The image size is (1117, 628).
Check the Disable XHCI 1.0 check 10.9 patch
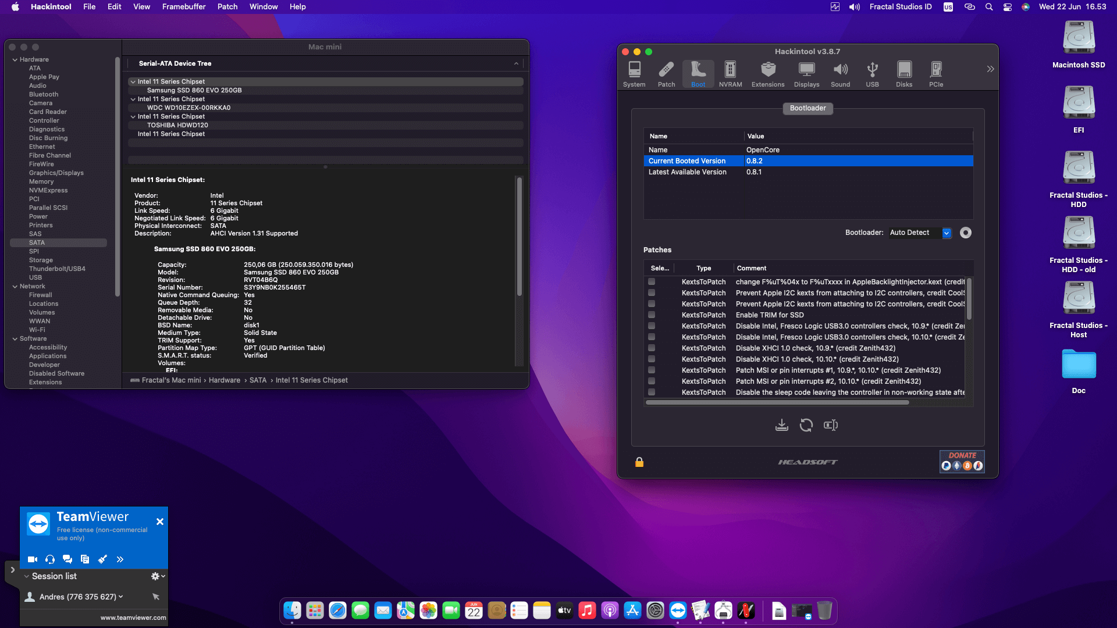[x=652, y=348]
